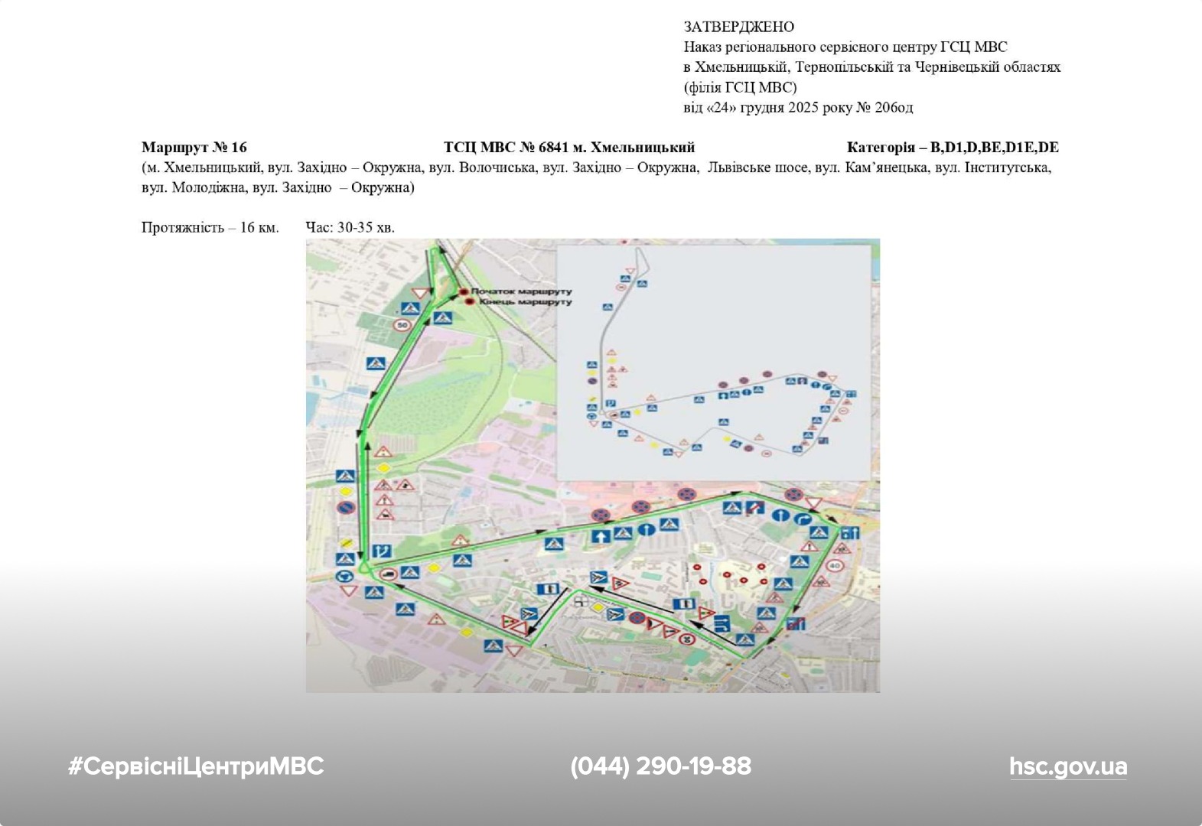Select the square straight-ahead arrow sign
Viewport: 1202px width, 826px height.
pos(600,535)
